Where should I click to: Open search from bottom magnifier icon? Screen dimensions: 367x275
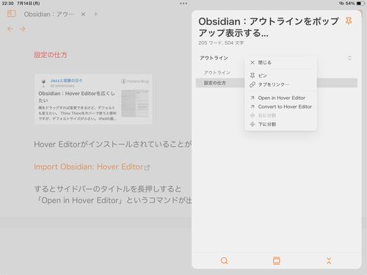pos(224,261)
